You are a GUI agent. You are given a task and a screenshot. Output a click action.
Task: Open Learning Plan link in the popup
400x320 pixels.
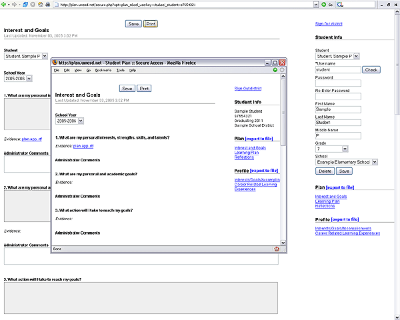pos(247,153)
